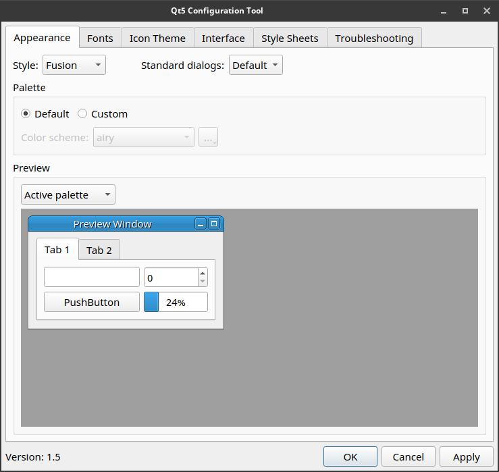499x472 pixels.
Task: Click the PushButton in the preview
Action: 92,303
